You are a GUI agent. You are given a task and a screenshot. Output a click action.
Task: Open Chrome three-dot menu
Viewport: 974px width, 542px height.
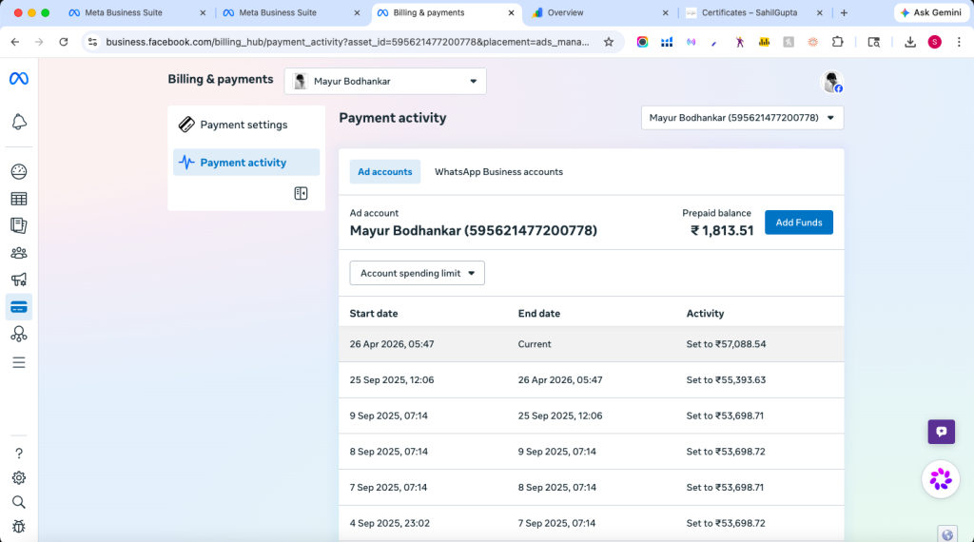pos(959,42)
